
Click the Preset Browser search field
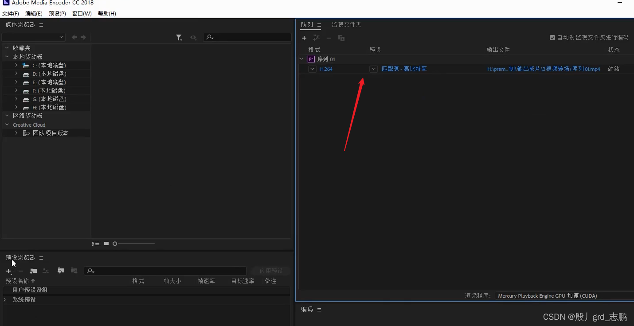[165, 271]
